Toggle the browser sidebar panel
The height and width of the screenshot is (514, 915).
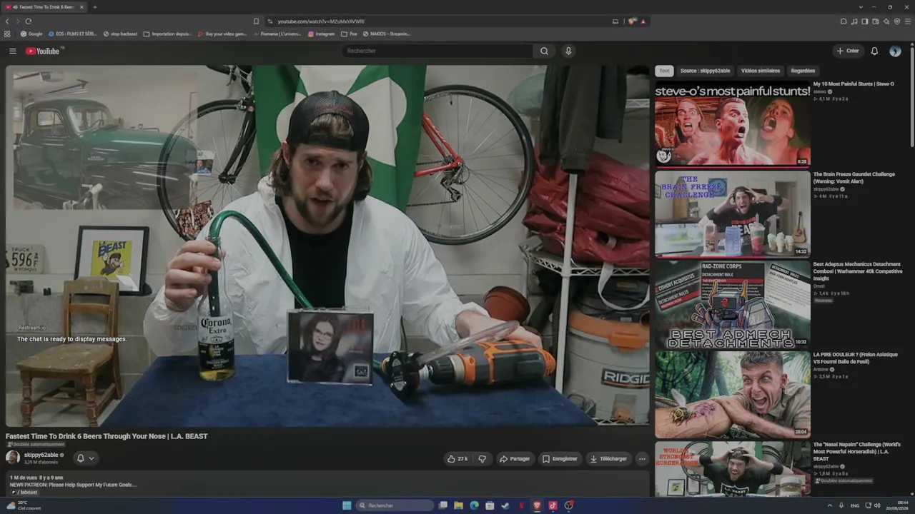tap(865, 21)
